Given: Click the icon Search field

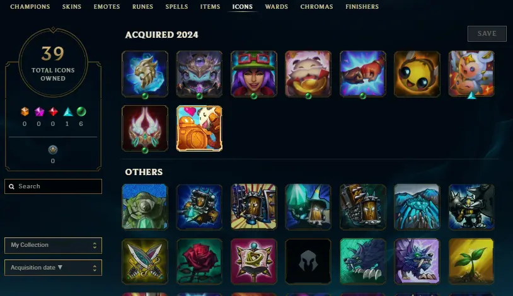Looking at the screenshot, I should pos(53,186).
